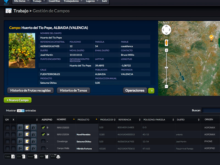Click the orange location marker on the map
This screenshot has width=220, height=165.
[x=211, y=37]
